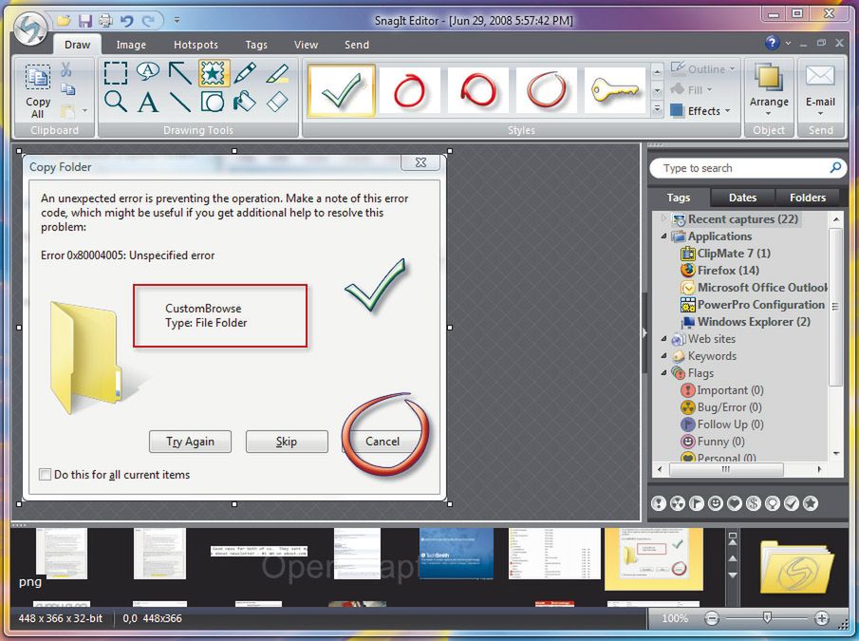859x641 pixels.
Task: Open the Dates tab in search pane
Action: click(x=742, y=198)
